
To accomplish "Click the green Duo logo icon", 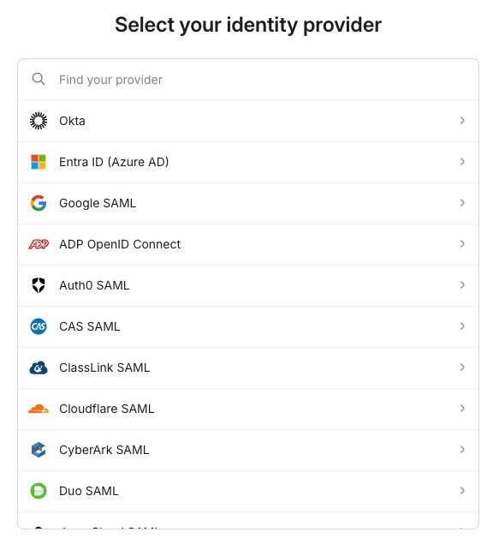I will point(39,491).
